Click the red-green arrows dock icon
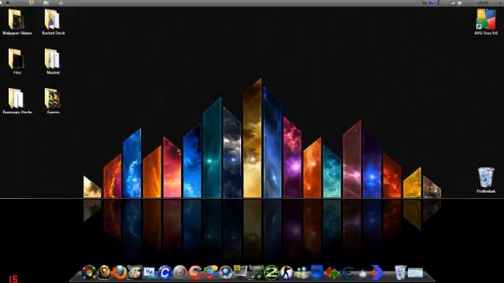The height and width of the screenshot is (283, 504). click(x=332, y=273)
